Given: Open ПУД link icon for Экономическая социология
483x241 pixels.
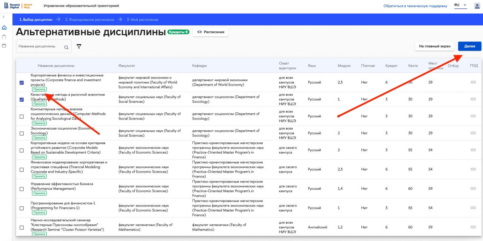Looking at the screenshot, I should [473, 133].
